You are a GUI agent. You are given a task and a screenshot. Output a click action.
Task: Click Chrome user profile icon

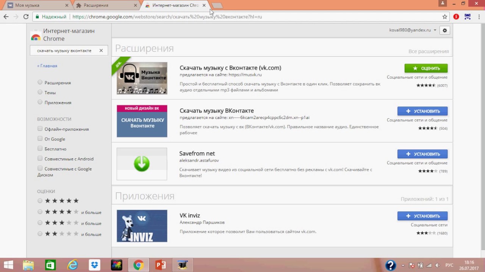(442, 3)
